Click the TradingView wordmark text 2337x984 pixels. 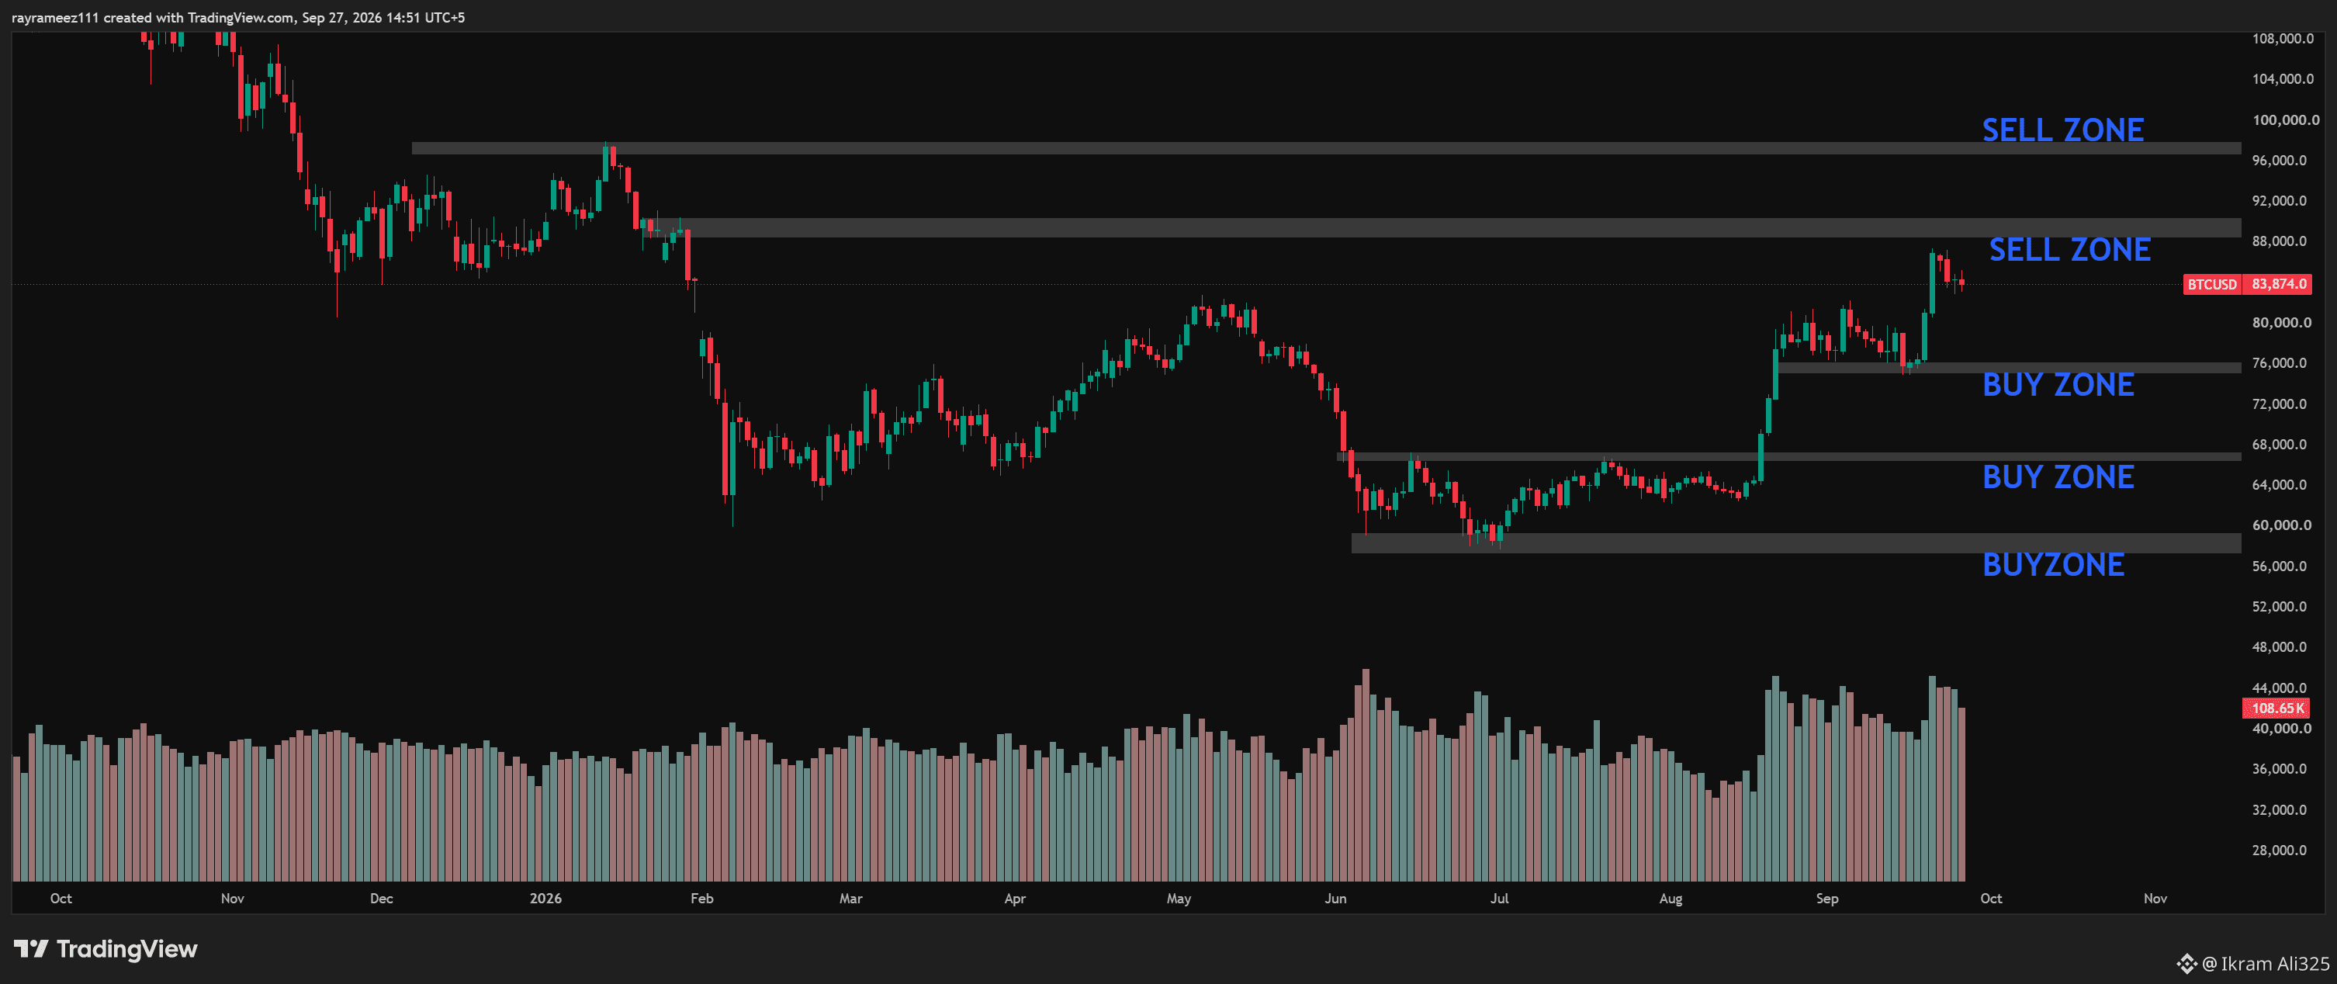pos(127,948)
